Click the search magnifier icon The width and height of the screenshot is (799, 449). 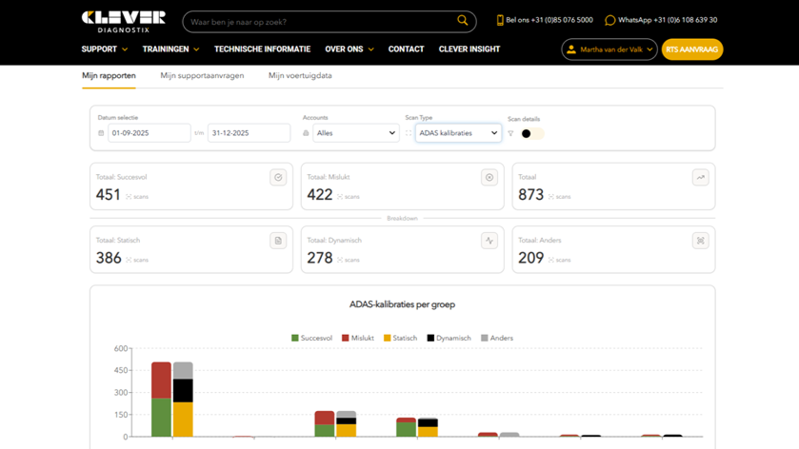click(463, 21)
